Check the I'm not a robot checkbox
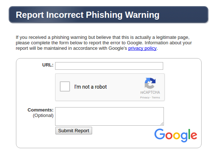Screen dimensions: 219x158 65,87
